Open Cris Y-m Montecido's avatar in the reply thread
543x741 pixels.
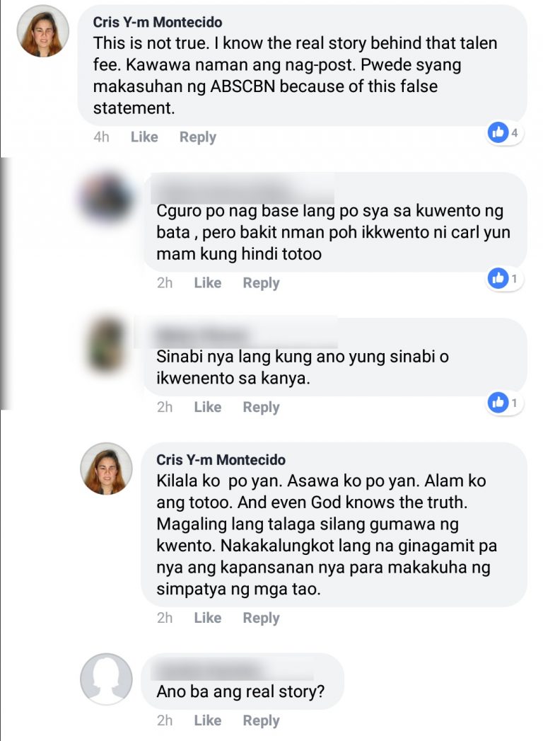coord(106,469)
